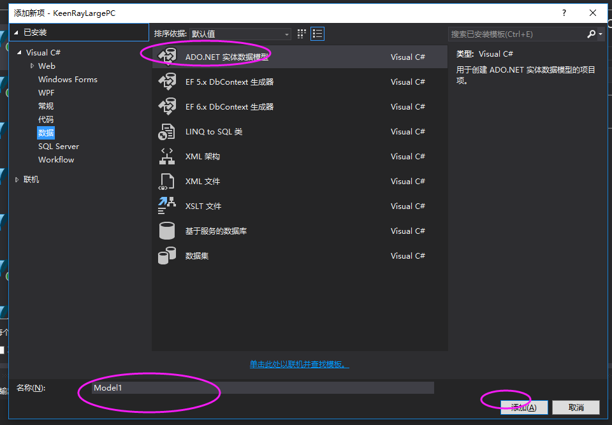
Task: Click the LINQ to SQL 类 name text
Action: (x=214, y=131)
